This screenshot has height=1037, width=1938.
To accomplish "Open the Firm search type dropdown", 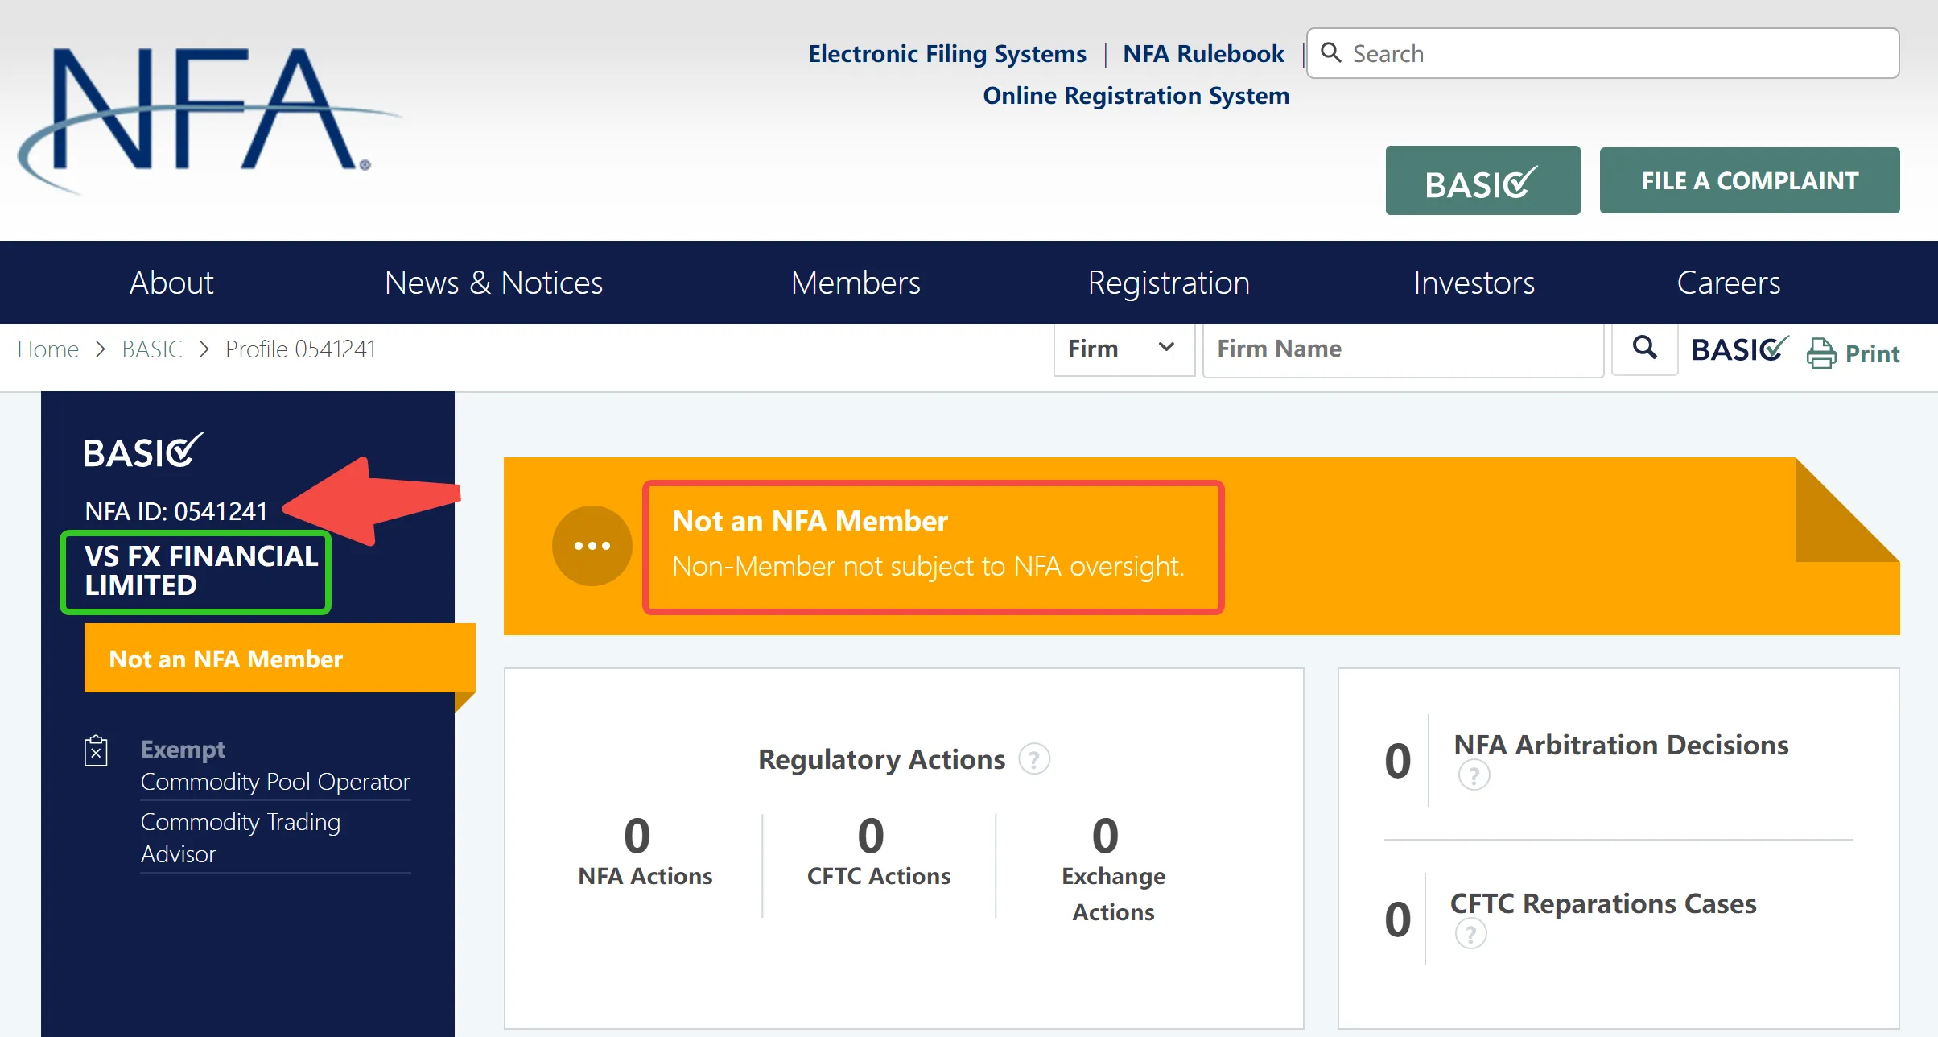I will (1124, 349).
